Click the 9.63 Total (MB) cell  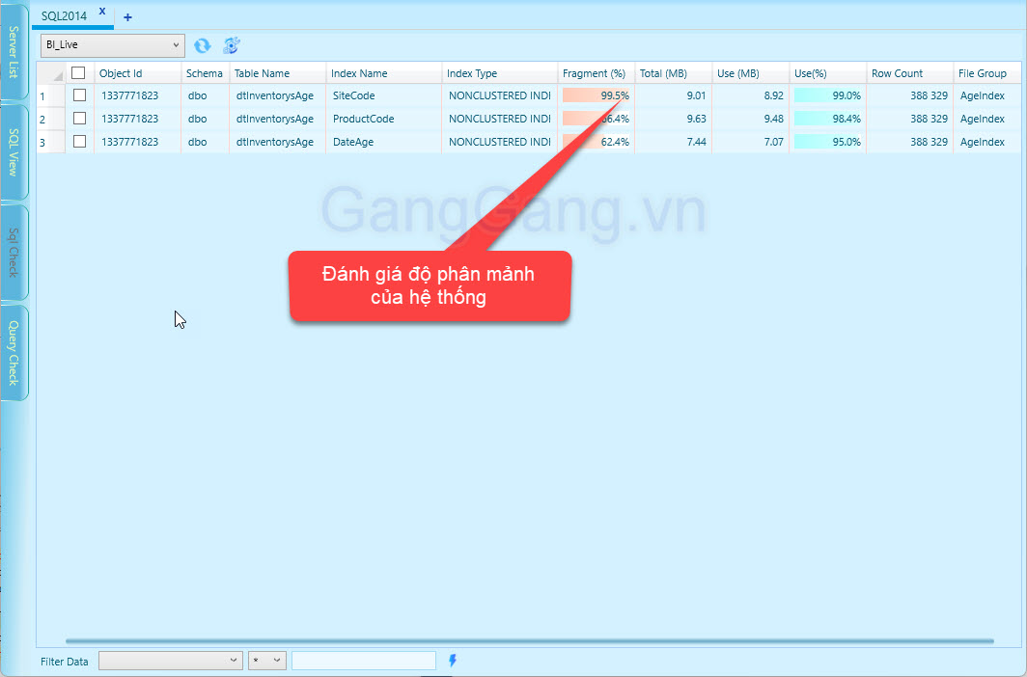674,119
